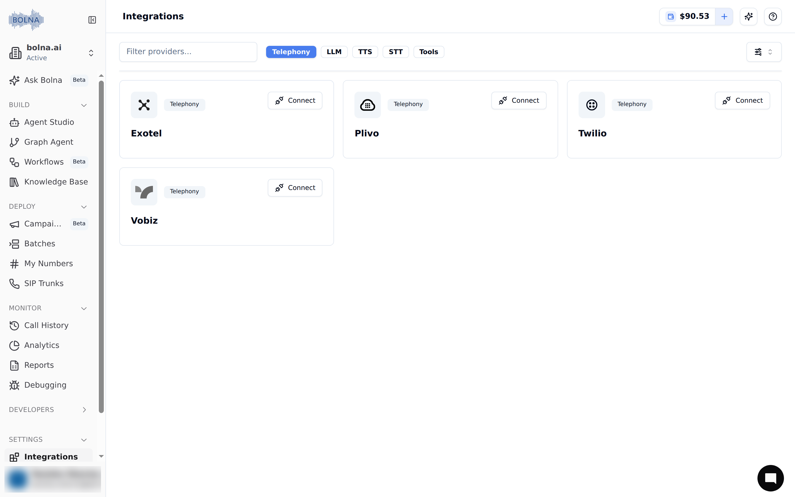
Task: Collapse the DEPLOY section
Action: pos(84,207)
